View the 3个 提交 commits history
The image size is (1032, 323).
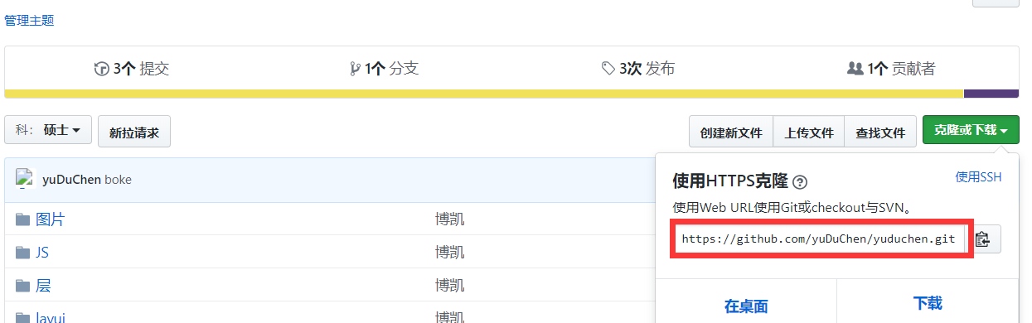pos(132,69)
